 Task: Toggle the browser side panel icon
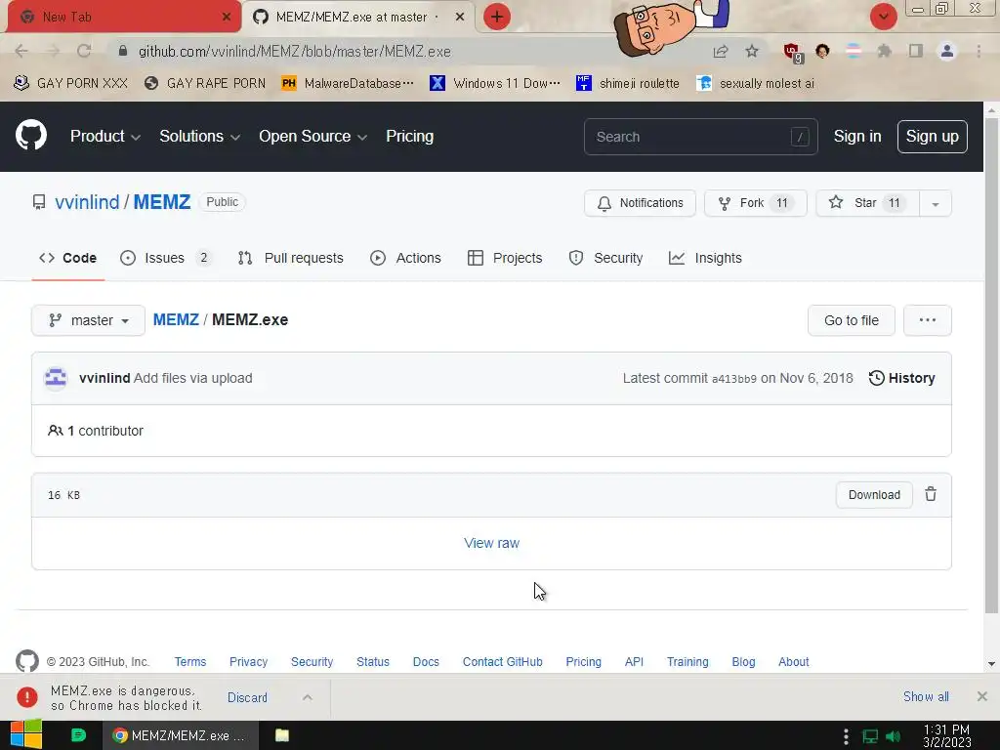coord(916,51)
